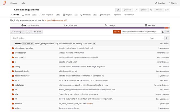This screenshot has width=180, height=112.
Task: Open the diagnostic-tools folder
Action: click(21, 71)
